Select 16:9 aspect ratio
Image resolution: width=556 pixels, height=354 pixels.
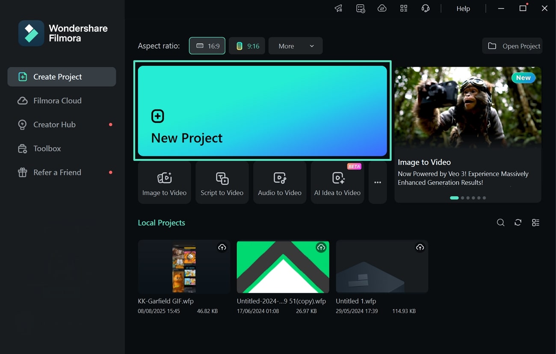tap(207, 46)
